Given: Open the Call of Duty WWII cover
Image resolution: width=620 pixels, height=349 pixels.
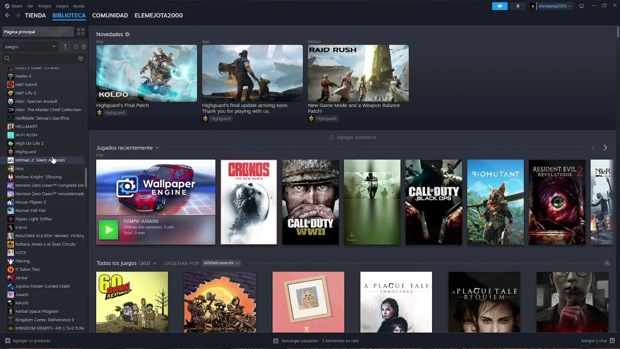Looking at the screenshot, I should pos(310,202).
